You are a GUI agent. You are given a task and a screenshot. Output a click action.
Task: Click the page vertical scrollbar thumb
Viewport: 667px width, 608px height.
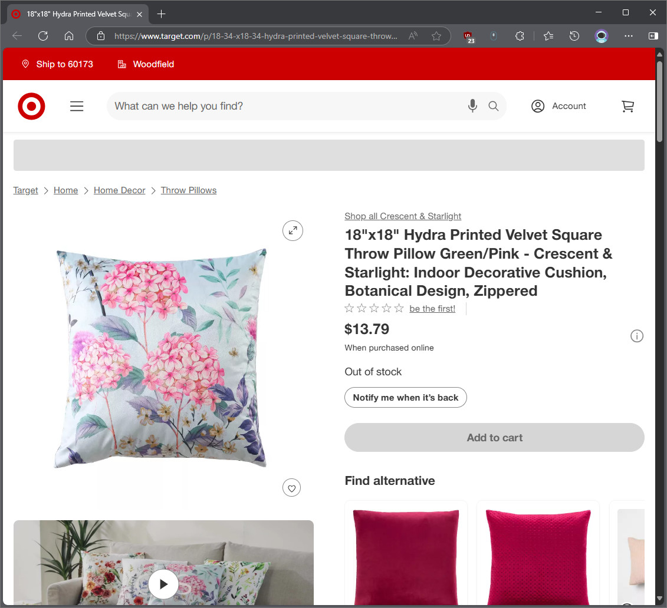659,101
